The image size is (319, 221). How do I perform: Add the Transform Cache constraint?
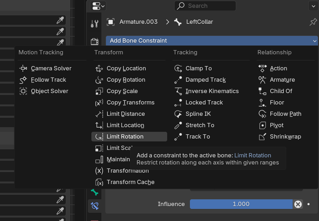click(x=129, y=182)
